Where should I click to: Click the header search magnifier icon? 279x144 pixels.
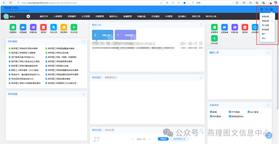[267, 10]
